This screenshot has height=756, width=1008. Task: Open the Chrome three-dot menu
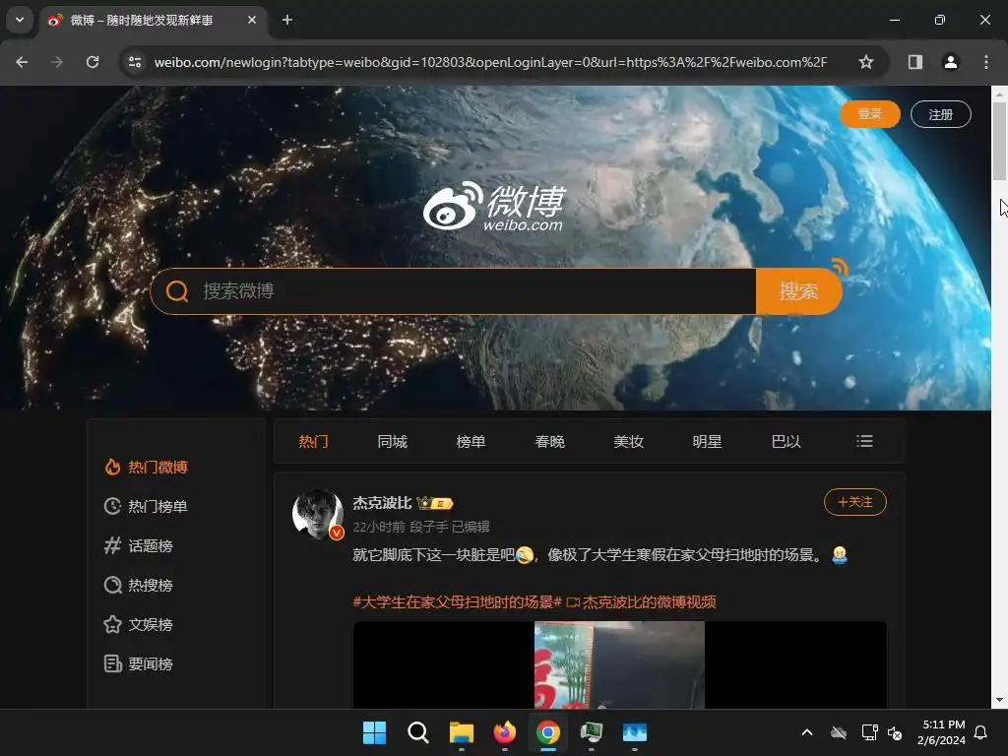(x=986, y=62)
